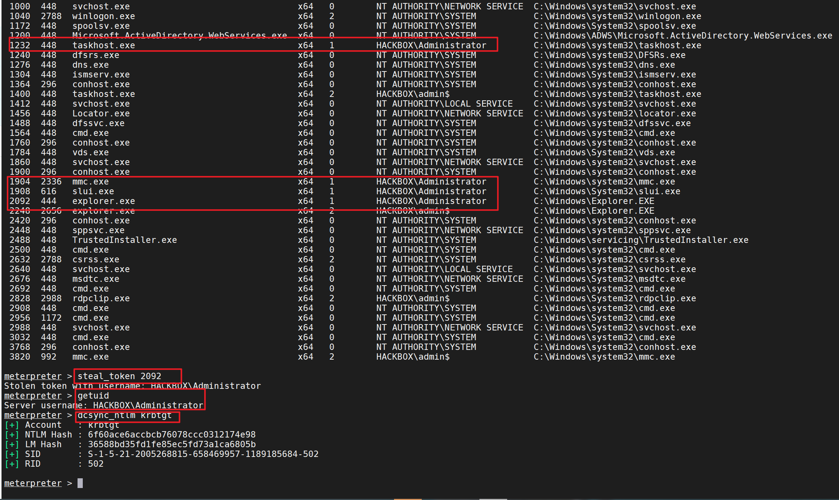Click the getuid command text
Screen dimensions: 839x500
[x=93, y=396]
